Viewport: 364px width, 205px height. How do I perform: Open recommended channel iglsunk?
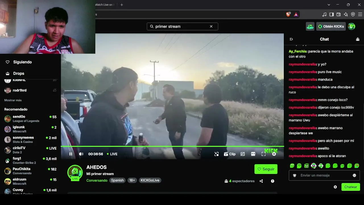[30, 129]
